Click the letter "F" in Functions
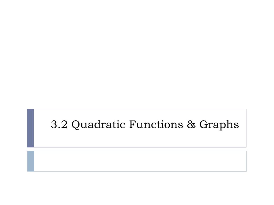The image size is (274, 205). [133, 124]
